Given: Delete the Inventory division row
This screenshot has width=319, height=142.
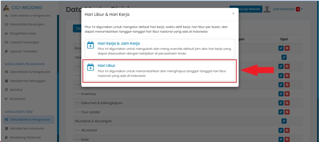Looking at the screenshot, I should pyautogui.click(x=287, y=94).
